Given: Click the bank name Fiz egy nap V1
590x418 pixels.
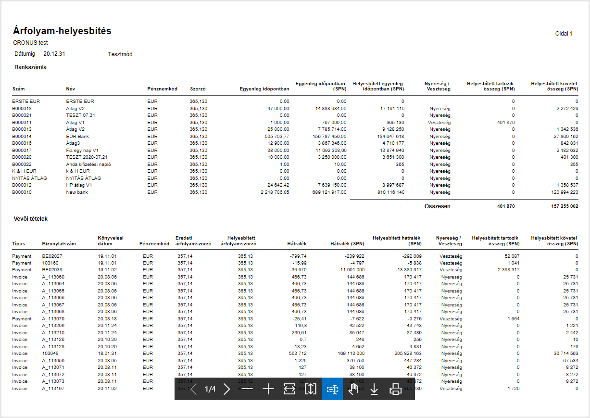Looking at the screenshot, I should point(82,151).
